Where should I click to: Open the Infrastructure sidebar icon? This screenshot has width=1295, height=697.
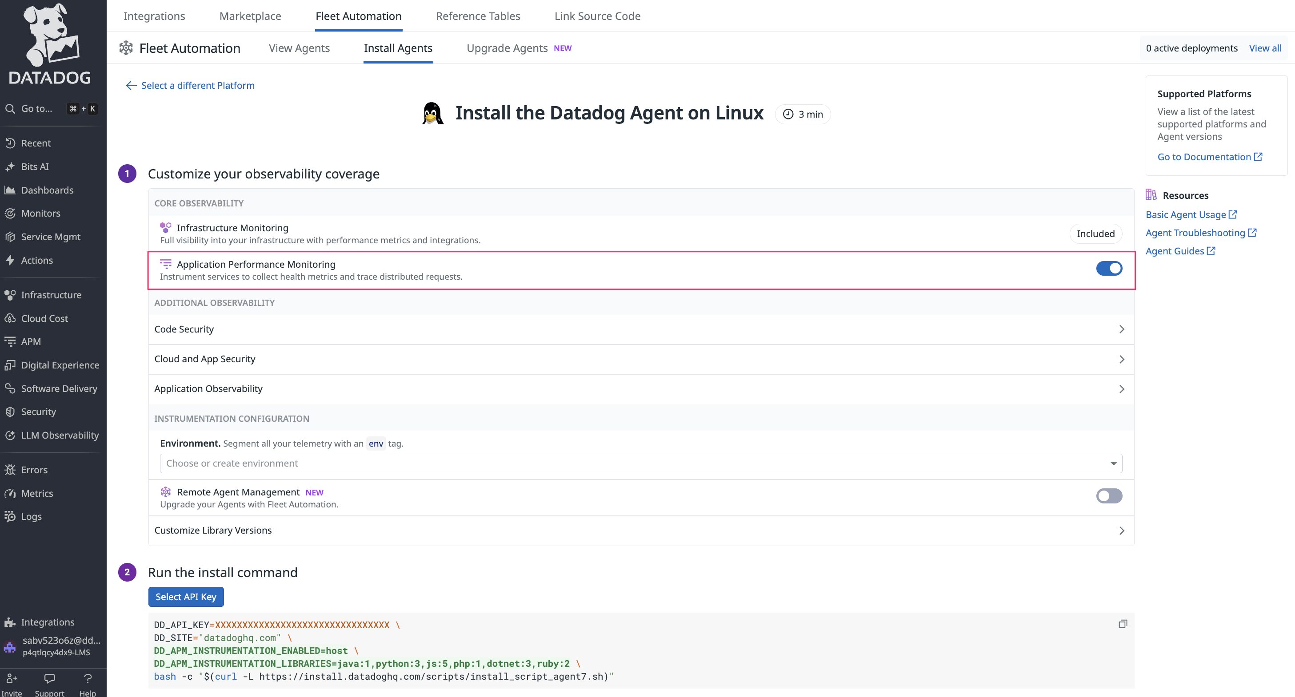[10, 295]
